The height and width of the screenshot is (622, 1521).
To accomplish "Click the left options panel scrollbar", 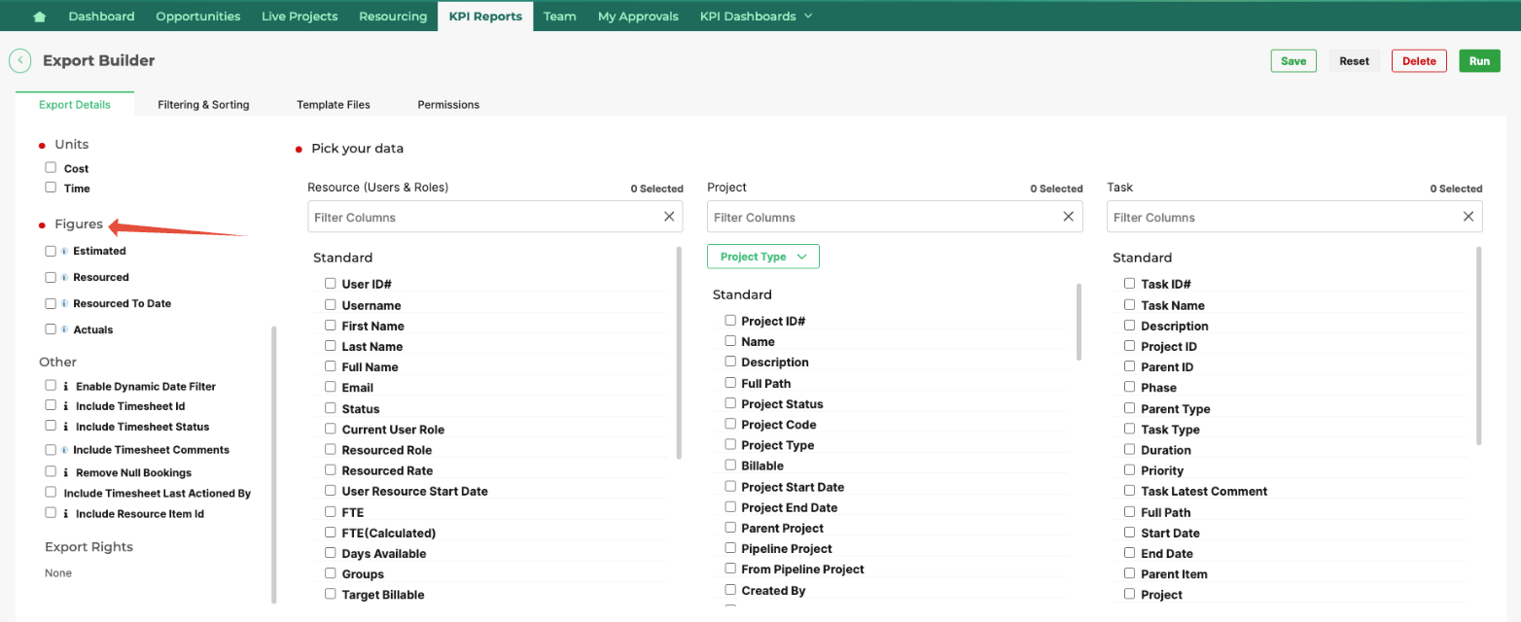I will point(274,465).
